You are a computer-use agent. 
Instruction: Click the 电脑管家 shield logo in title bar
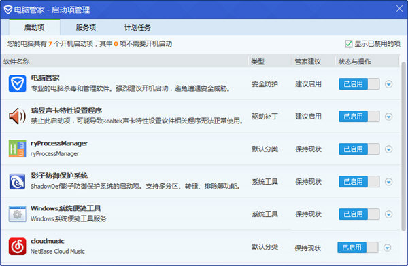(x=8, y=10)
